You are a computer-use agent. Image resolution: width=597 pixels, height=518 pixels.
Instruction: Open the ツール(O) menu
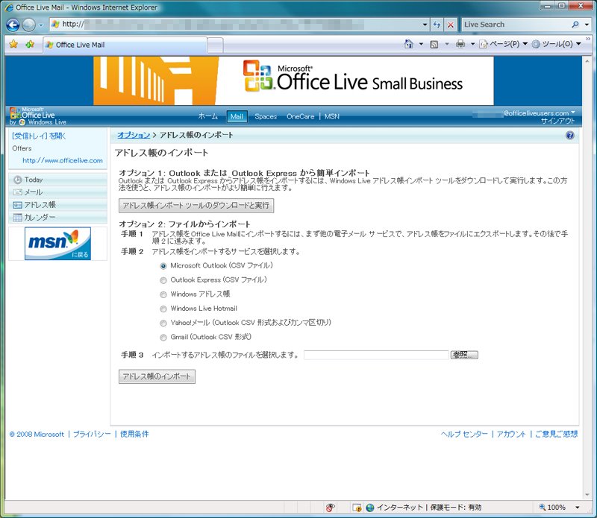[556, 44]
